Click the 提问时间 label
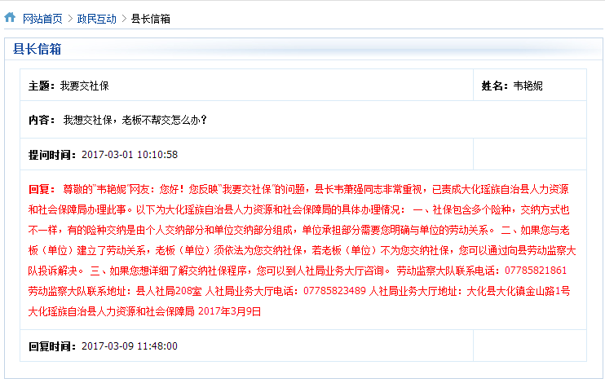Screen dimensions: 605x383 [x=52, y=155]
